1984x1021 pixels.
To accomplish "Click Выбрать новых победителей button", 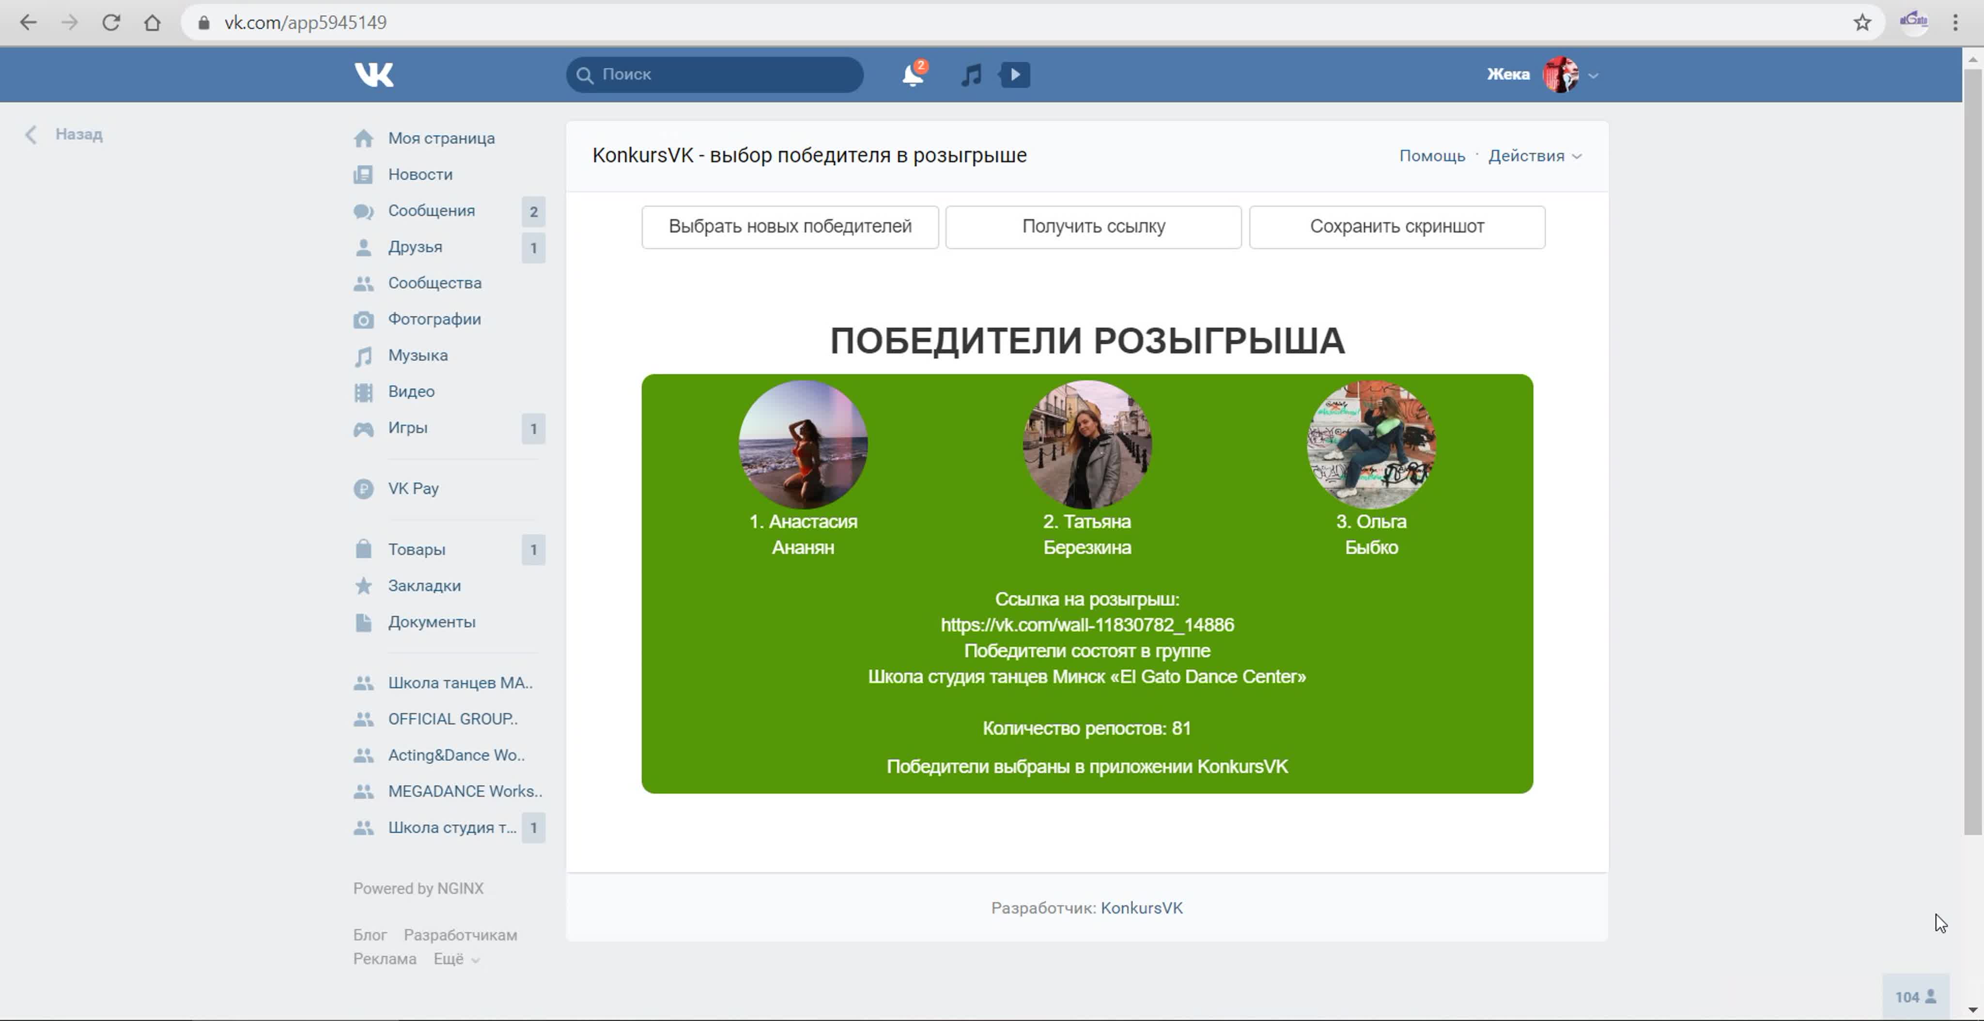I will [x=790, y=226].
